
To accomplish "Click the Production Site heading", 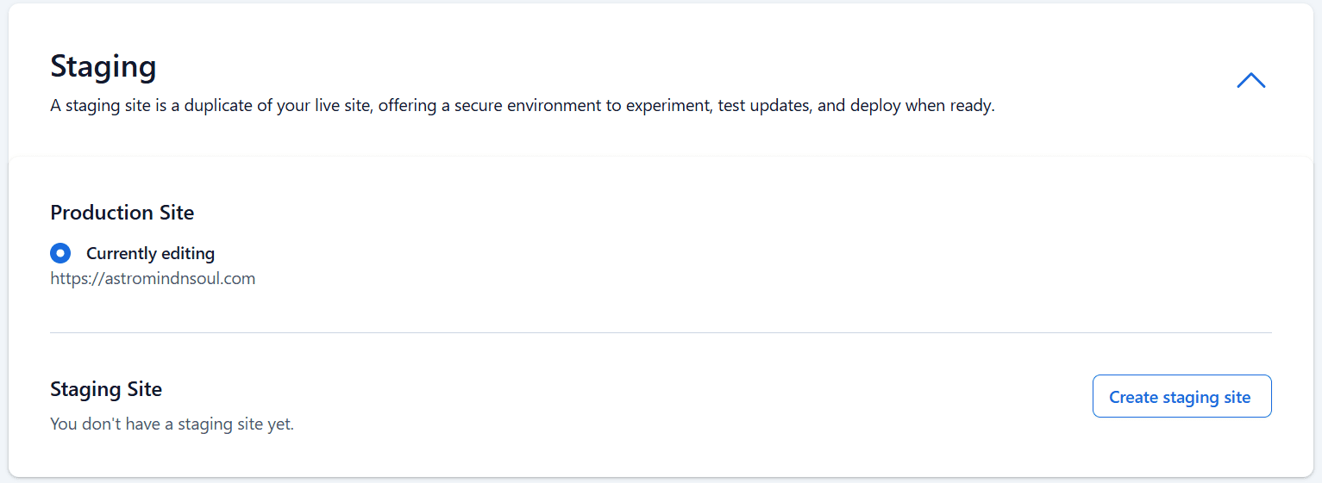I will pos(122,213).
